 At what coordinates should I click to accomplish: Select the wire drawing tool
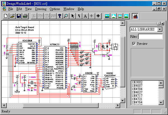point(79,16)
